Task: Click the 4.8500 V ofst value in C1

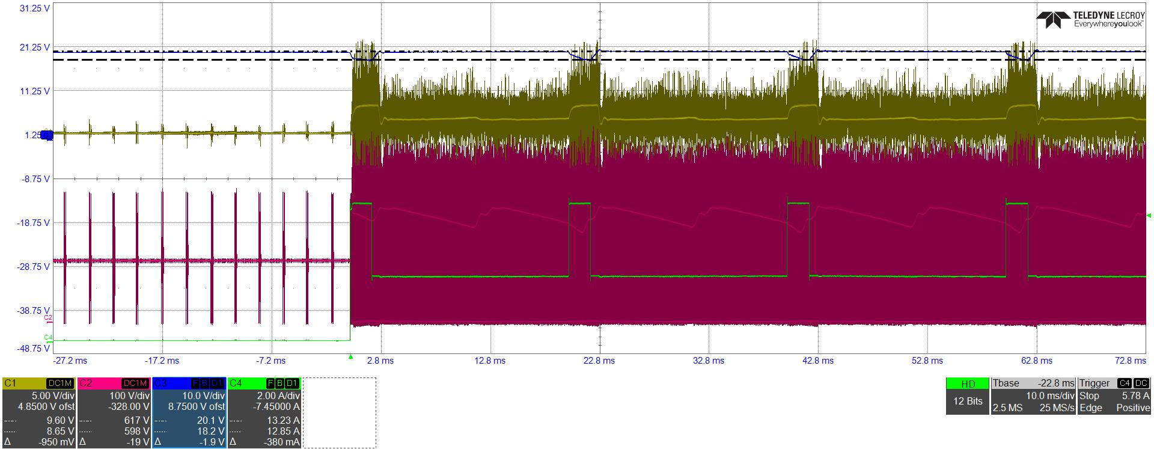Action: click(46, 406)
